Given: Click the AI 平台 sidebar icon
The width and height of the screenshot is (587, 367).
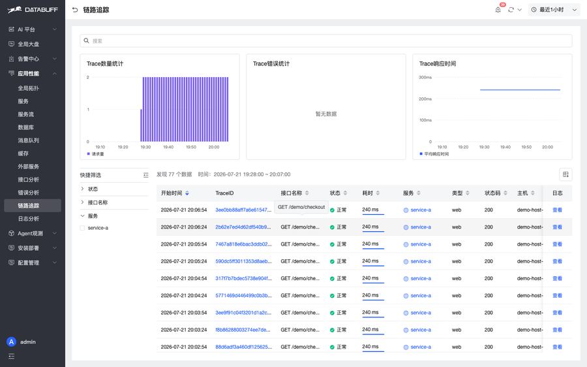Looking at the screenshot, I should click(x=11, y=29).
